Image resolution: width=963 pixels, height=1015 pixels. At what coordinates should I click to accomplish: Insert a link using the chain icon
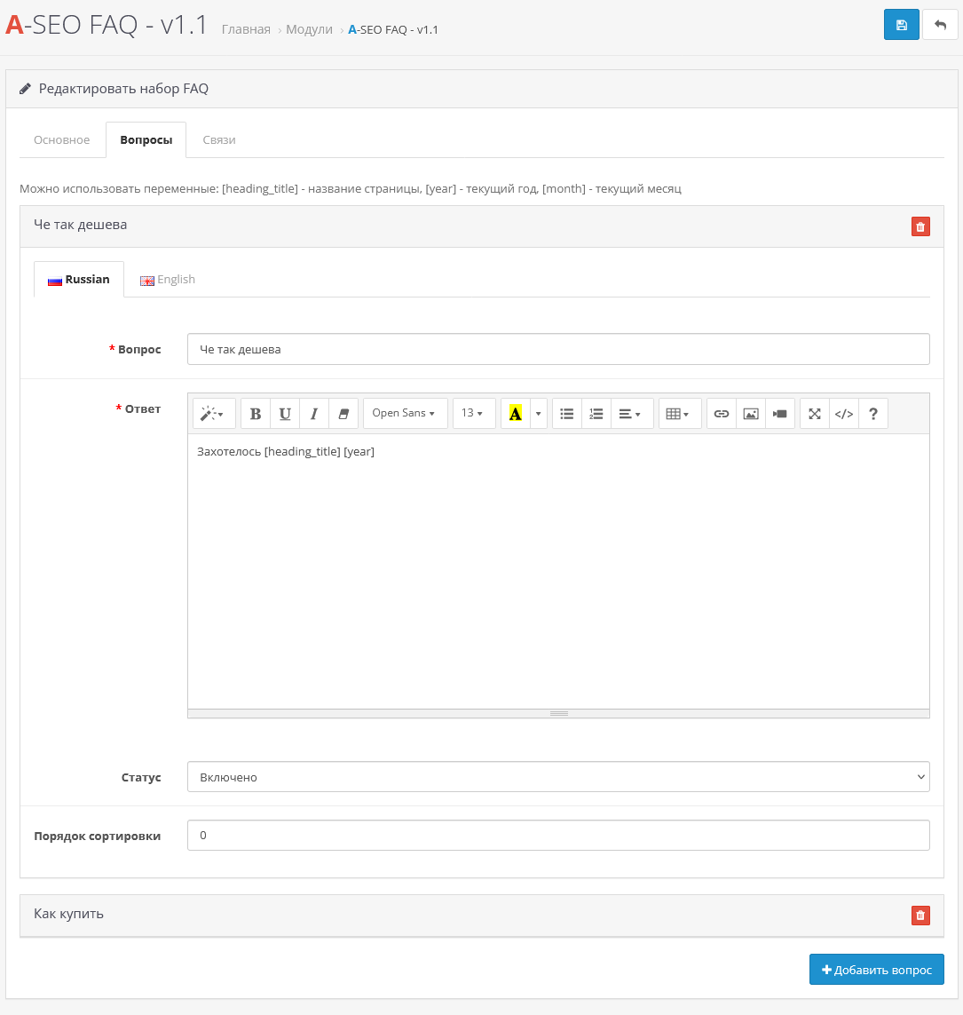point(722,414)
